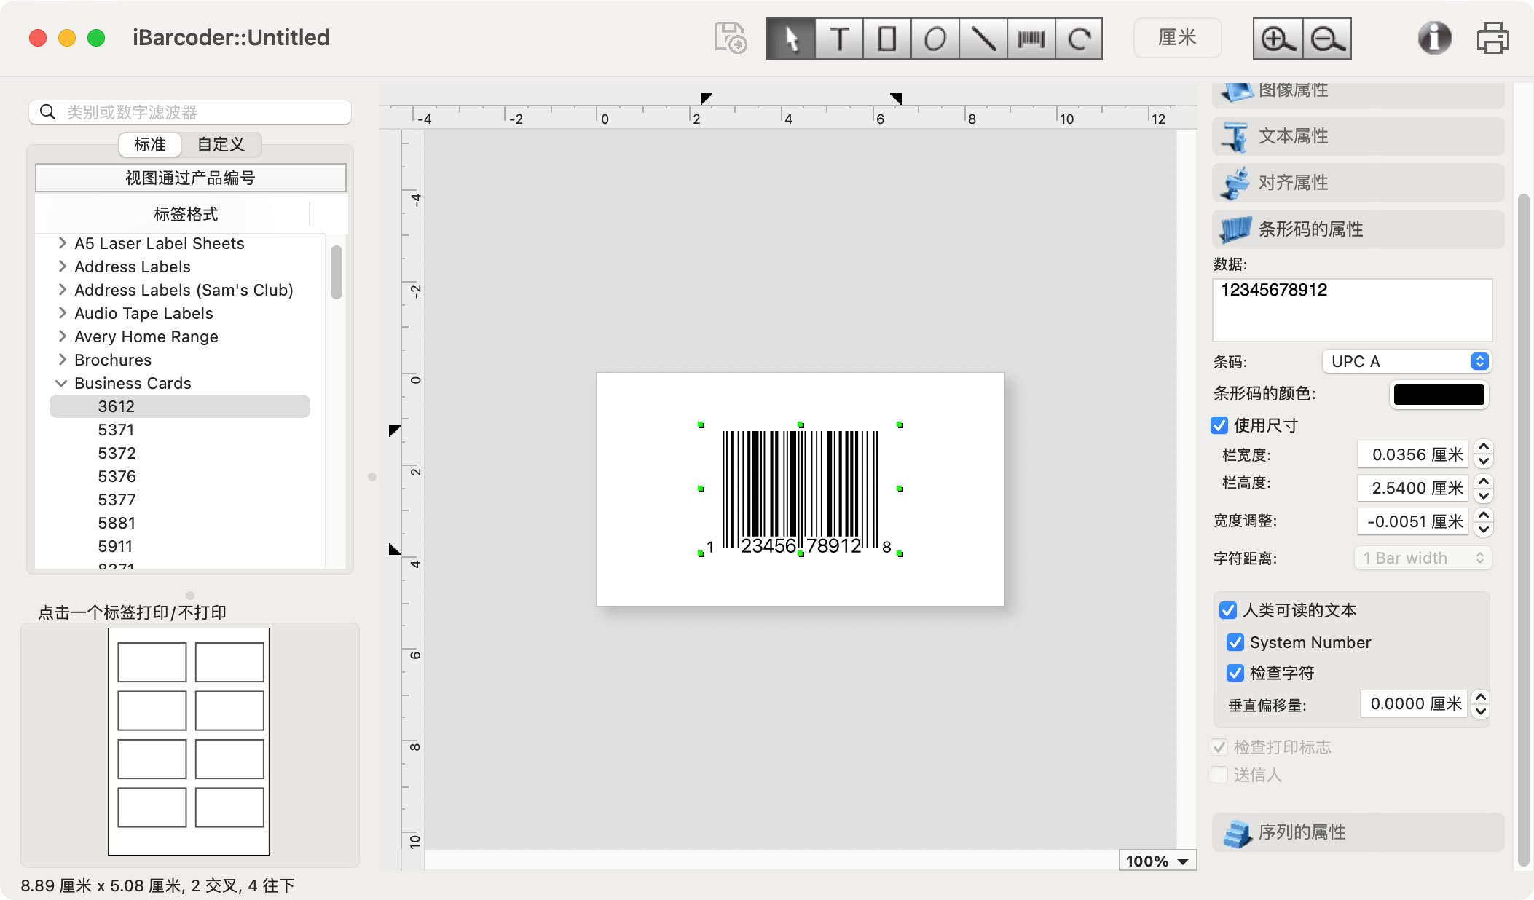Collapse the Business Cards category
The height and width of the screenshot is (900, 1534).
point(62,383)
